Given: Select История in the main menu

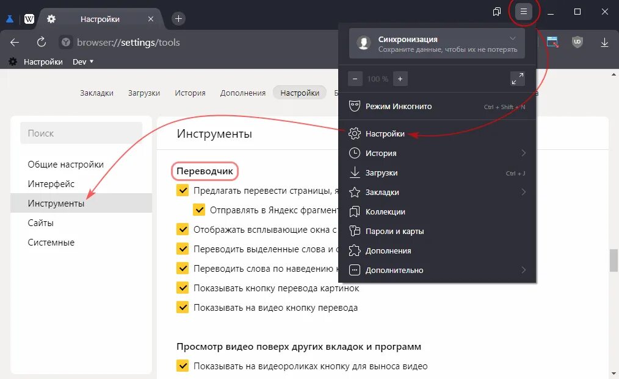Looking at the screenshot, I should pos(437,153).
